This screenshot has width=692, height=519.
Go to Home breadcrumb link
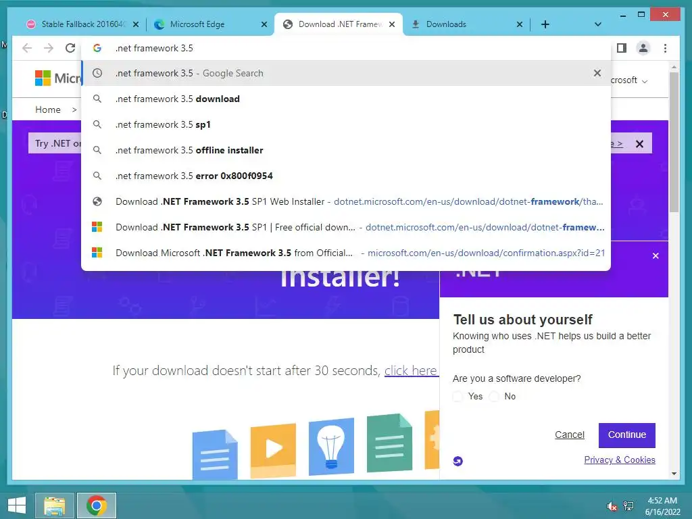pyautogui.click(x=48, y=109)
